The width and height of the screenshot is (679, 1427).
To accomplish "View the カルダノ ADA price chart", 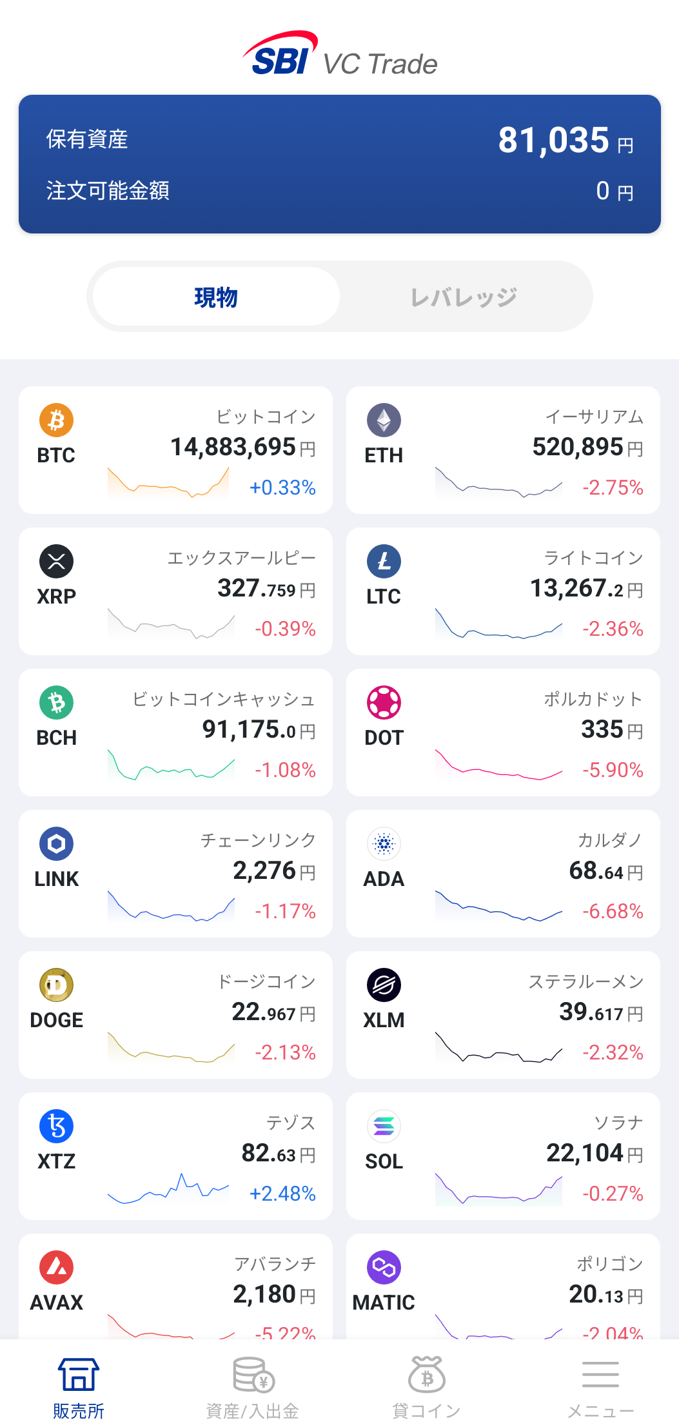I will pos(498,906).
